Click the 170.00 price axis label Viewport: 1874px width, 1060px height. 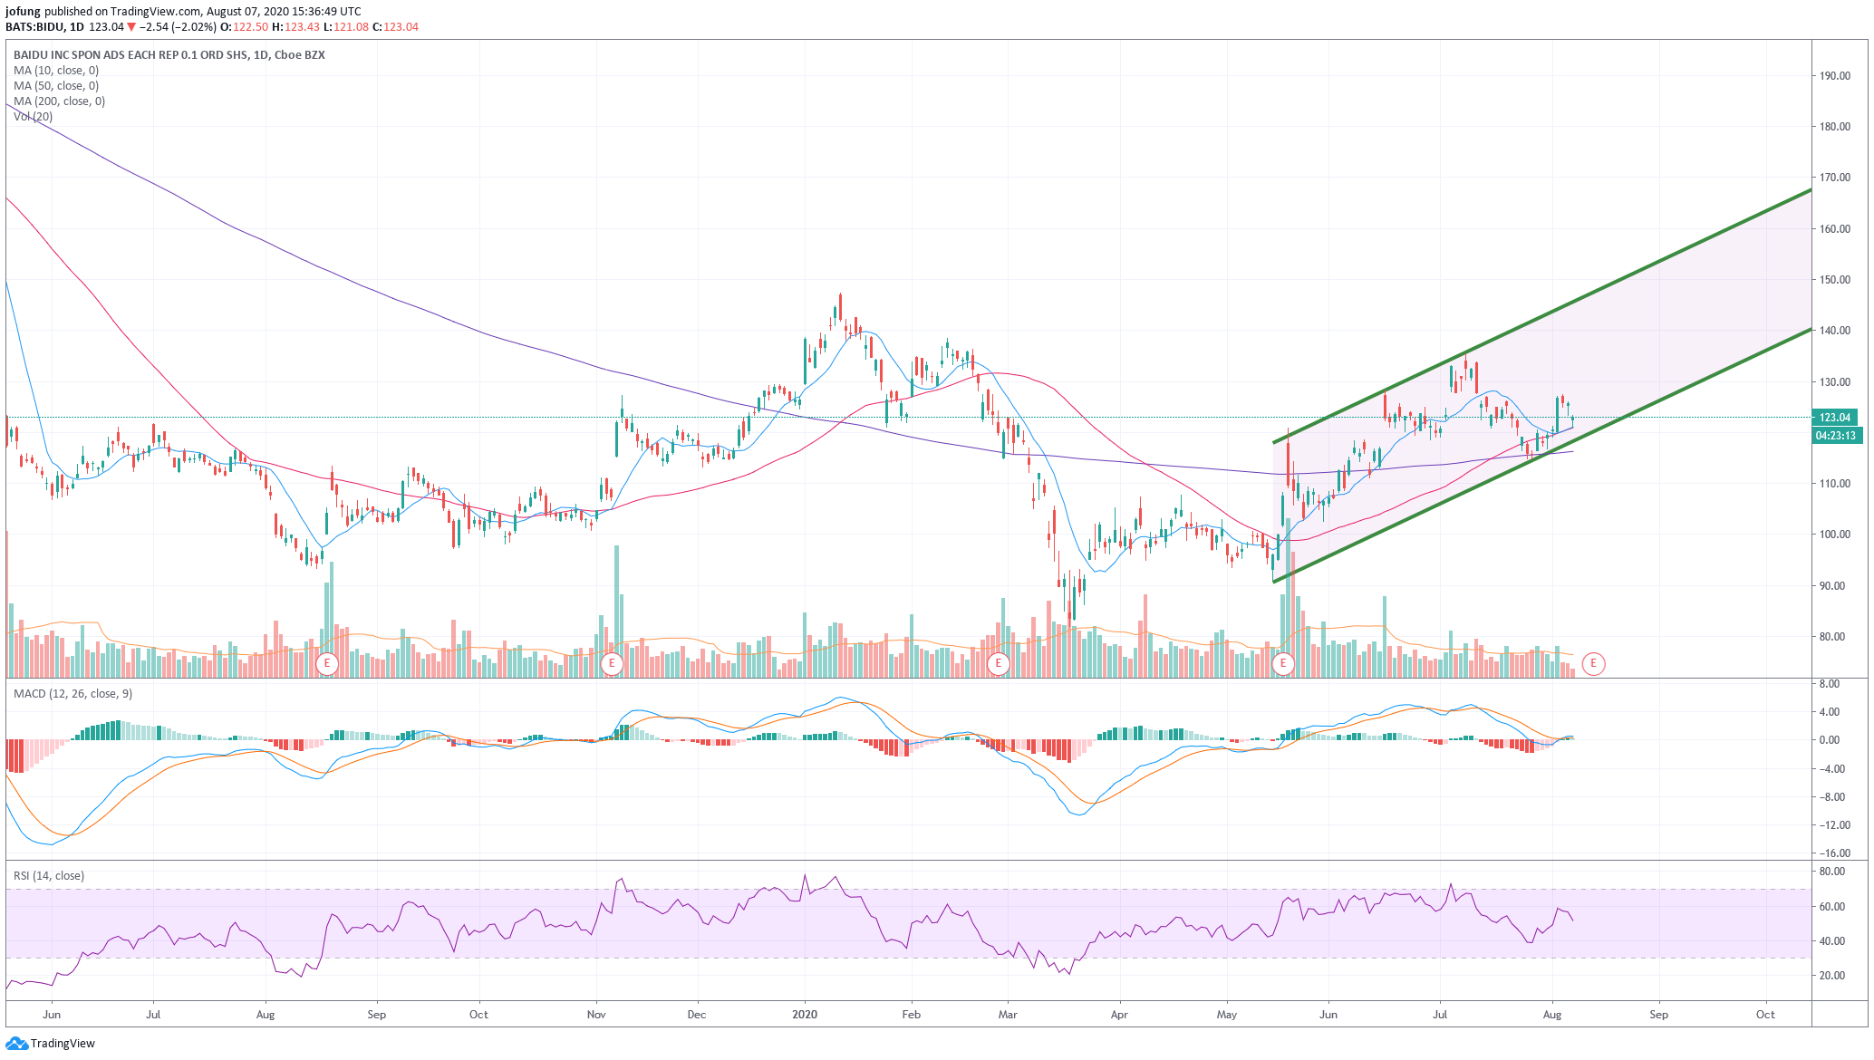pyautogui.click(x=1835, y=178)
